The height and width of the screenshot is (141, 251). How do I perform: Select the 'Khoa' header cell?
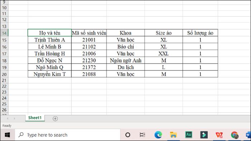click(126, 33)
